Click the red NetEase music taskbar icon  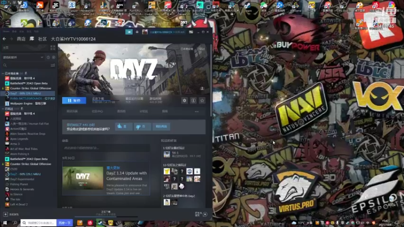90,222
